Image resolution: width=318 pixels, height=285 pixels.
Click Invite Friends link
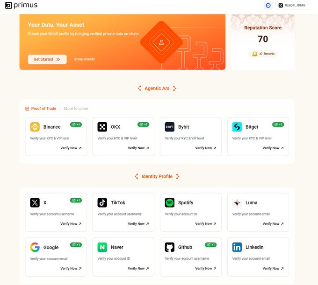pos(84,59)
